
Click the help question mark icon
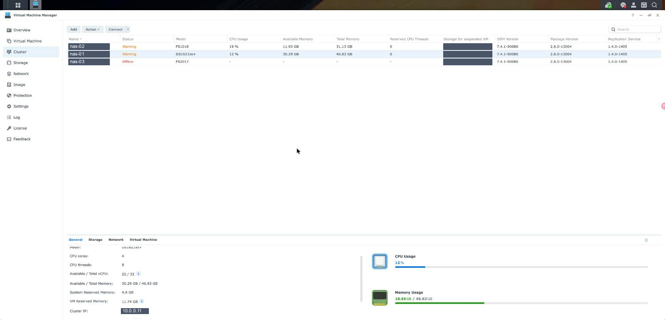point(633,15)
